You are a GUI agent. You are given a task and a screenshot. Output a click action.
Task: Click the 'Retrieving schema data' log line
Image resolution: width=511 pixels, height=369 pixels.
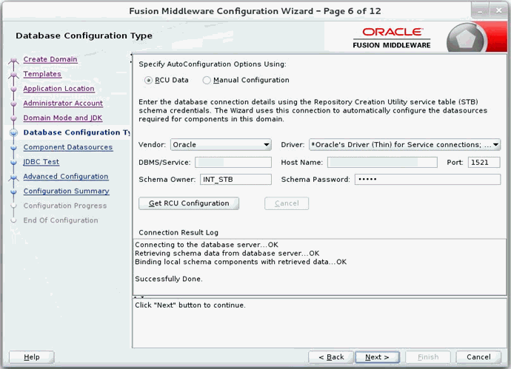tap(227, 253)
